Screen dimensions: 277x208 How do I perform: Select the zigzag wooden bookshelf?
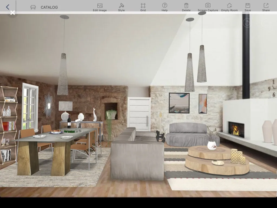coord(8,126)
